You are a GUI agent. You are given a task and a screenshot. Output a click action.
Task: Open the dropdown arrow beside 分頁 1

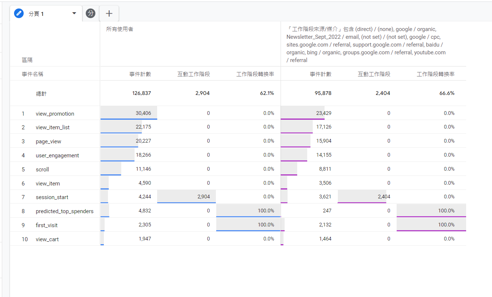(74, 13)
